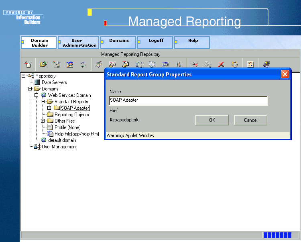Viewport: 301px width, 242px height.
Task: Close the Standard Report Group Properties dialog
Action: (x=285, y=74)
